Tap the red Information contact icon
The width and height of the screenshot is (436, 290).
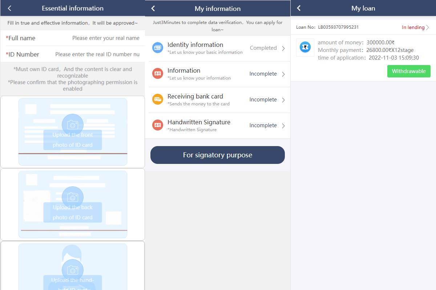[158, 73]
